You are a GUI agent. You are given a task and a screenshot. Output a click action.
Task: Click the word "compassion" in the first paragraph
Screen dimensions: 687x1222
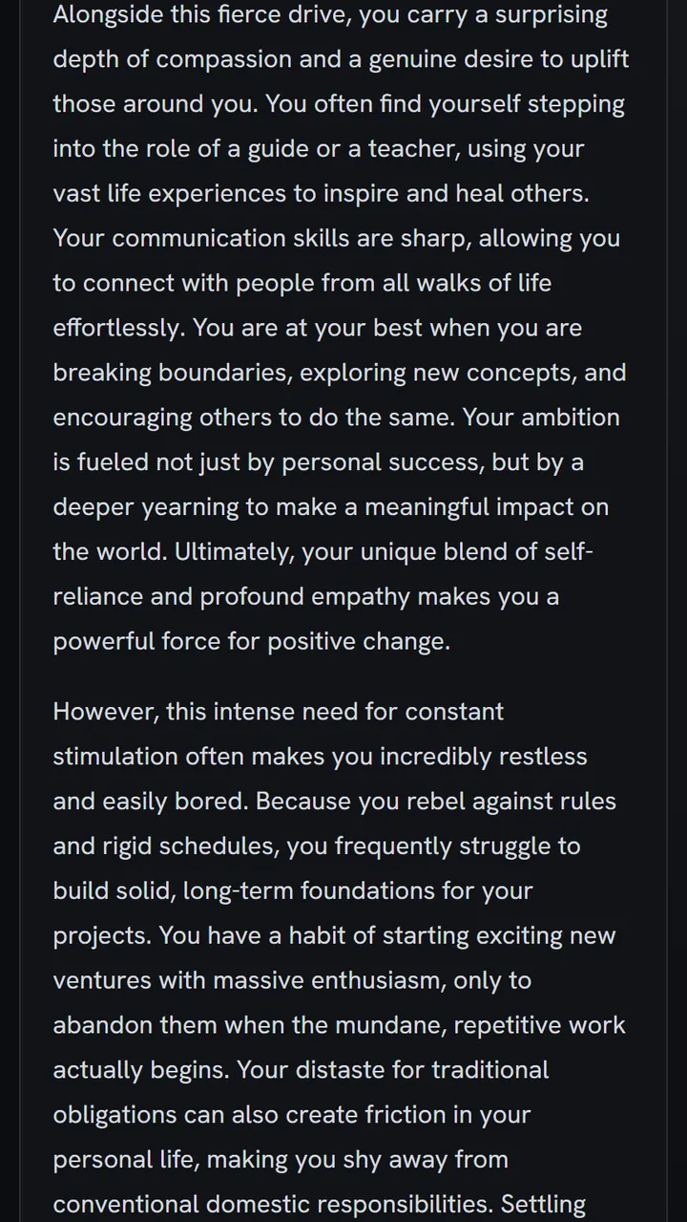[224, 59]
